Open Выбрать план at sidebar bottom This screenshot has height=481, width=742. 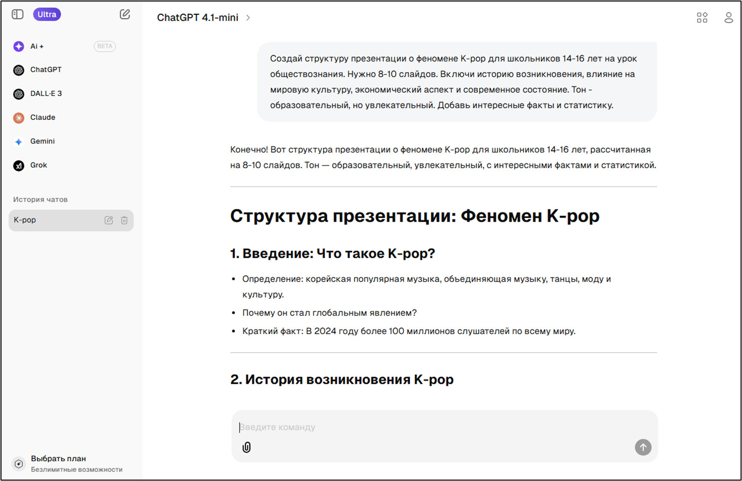point(58,459)
